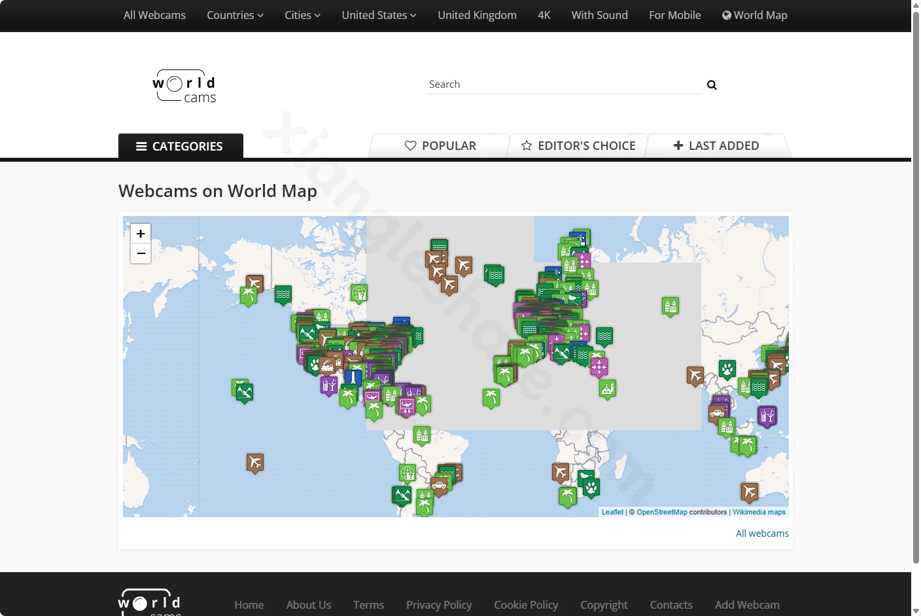Open World Map menu item
Viewport: 921px width, 616px height.
(x=754, y=15)
